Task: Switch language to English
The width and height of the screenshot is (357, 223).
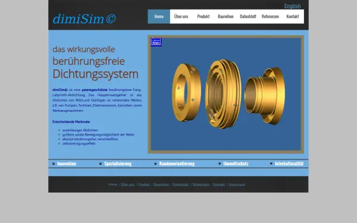Action: tap(292, 6)
